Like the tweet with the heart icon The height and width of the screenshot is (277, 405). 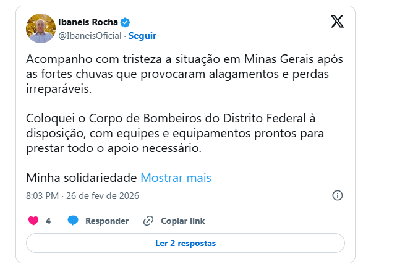[x=33, y=221]
